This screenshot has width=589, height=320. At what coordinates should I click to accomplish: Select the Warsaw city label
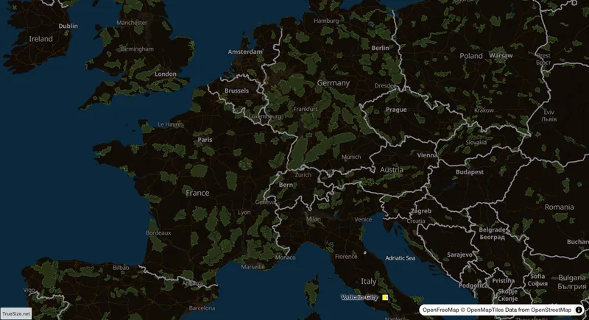(501, 55)
